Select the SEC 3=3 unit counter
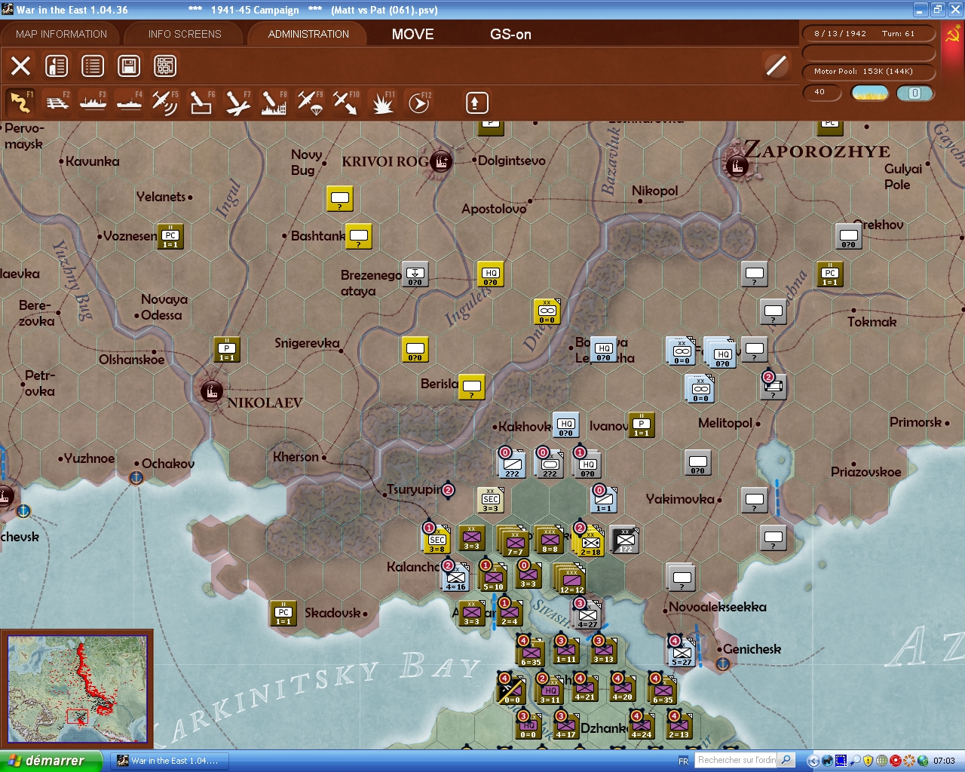 490,500
